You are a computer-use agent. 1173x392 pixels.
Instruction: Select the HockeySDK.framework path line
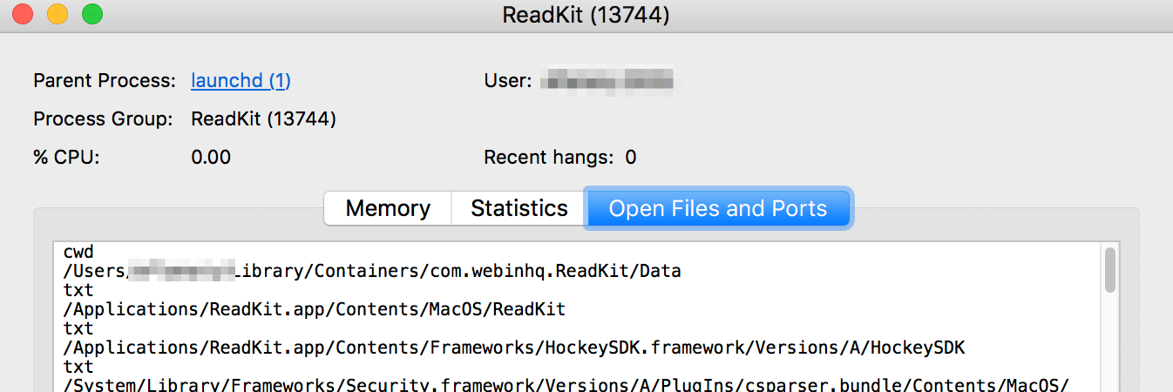[514, 348]
